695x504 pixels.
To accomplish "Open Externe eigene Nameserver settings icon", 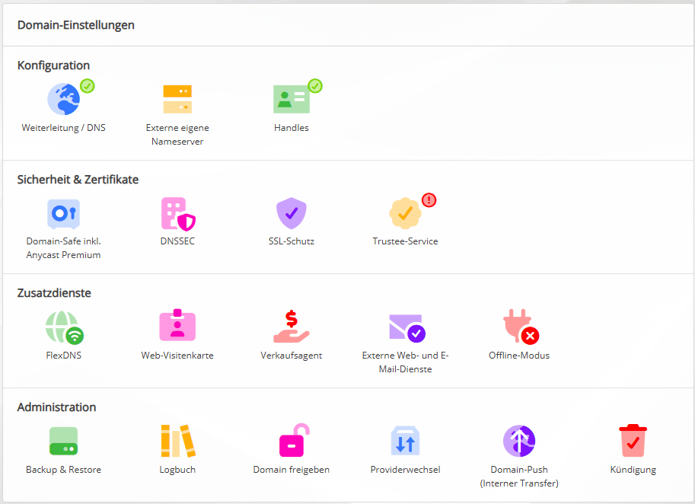I will (x=177, y=99).
